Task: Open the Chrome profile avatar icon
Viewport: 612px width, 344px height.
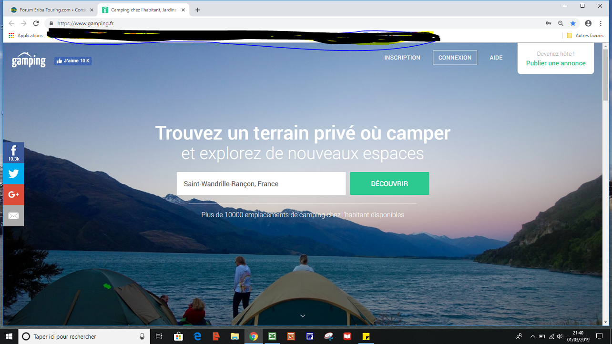Action: click(588, 23)
